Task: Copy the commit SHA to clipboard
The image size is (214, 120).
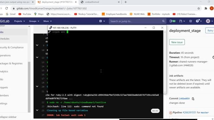Action: click(193, 99)
